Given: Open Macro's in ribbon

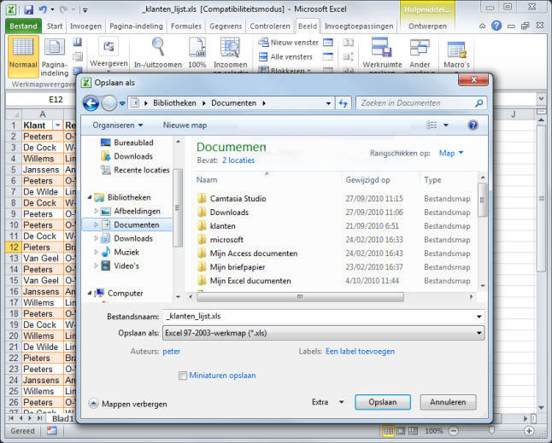Looking at the screenshot, I should (456, 55).
